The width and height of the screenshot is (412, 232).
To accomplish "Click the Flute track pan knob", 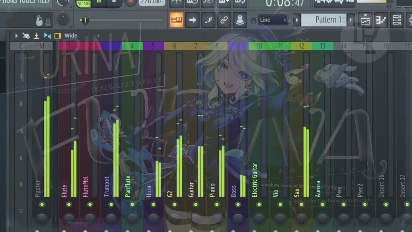I will tap(69, 219).
